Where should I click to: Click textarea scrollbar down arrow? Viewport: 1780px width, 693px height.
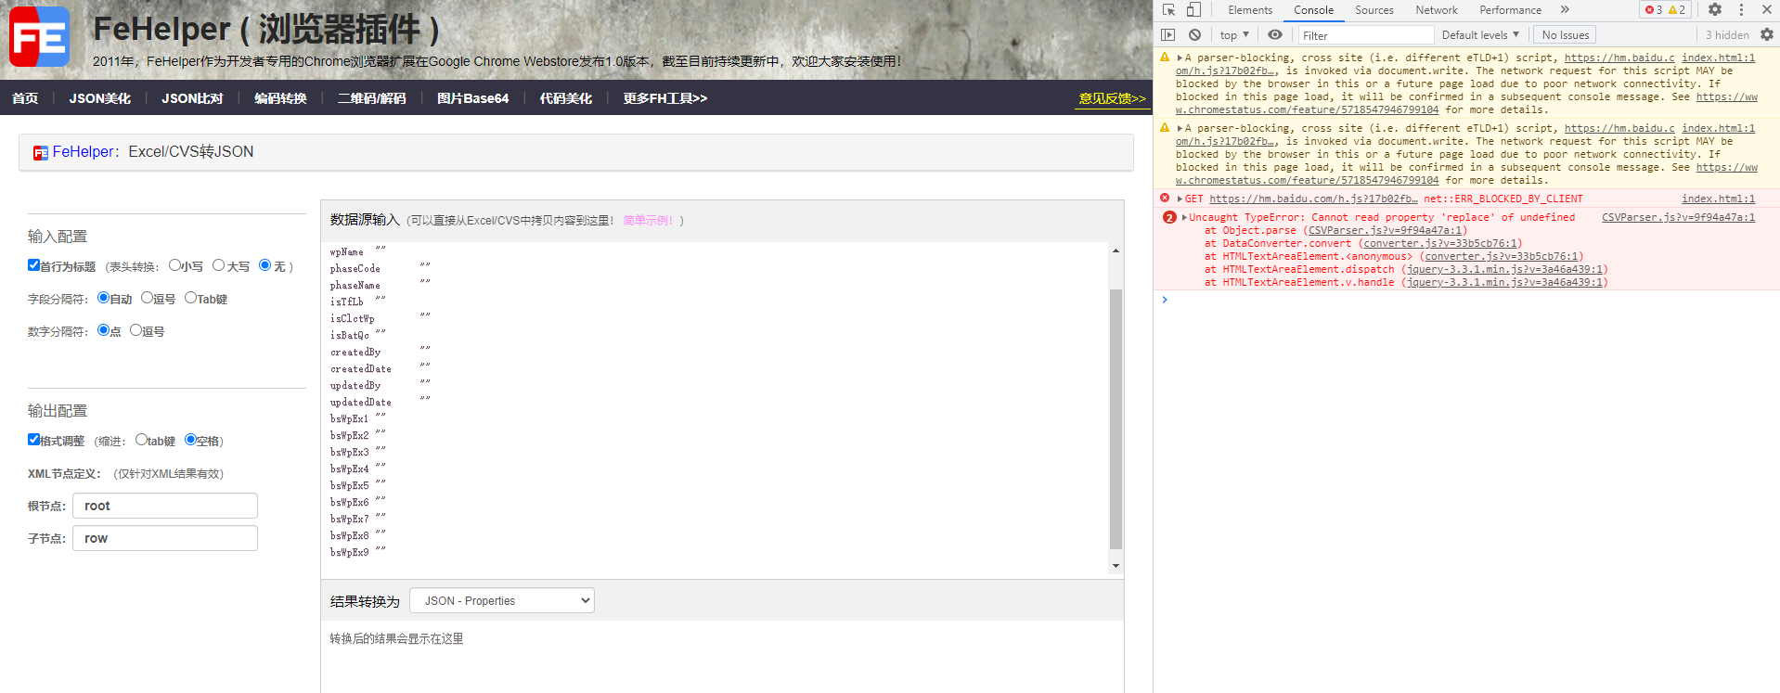coord(1116,566)
